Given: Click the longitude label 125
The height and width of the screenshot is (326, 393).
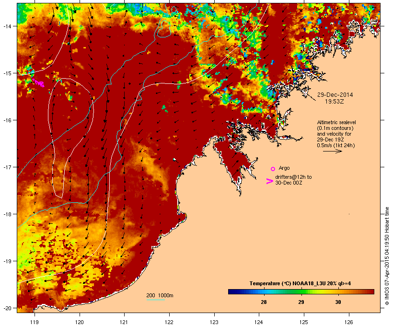Looking at the screenshot, I should click(x=304, y=322).
